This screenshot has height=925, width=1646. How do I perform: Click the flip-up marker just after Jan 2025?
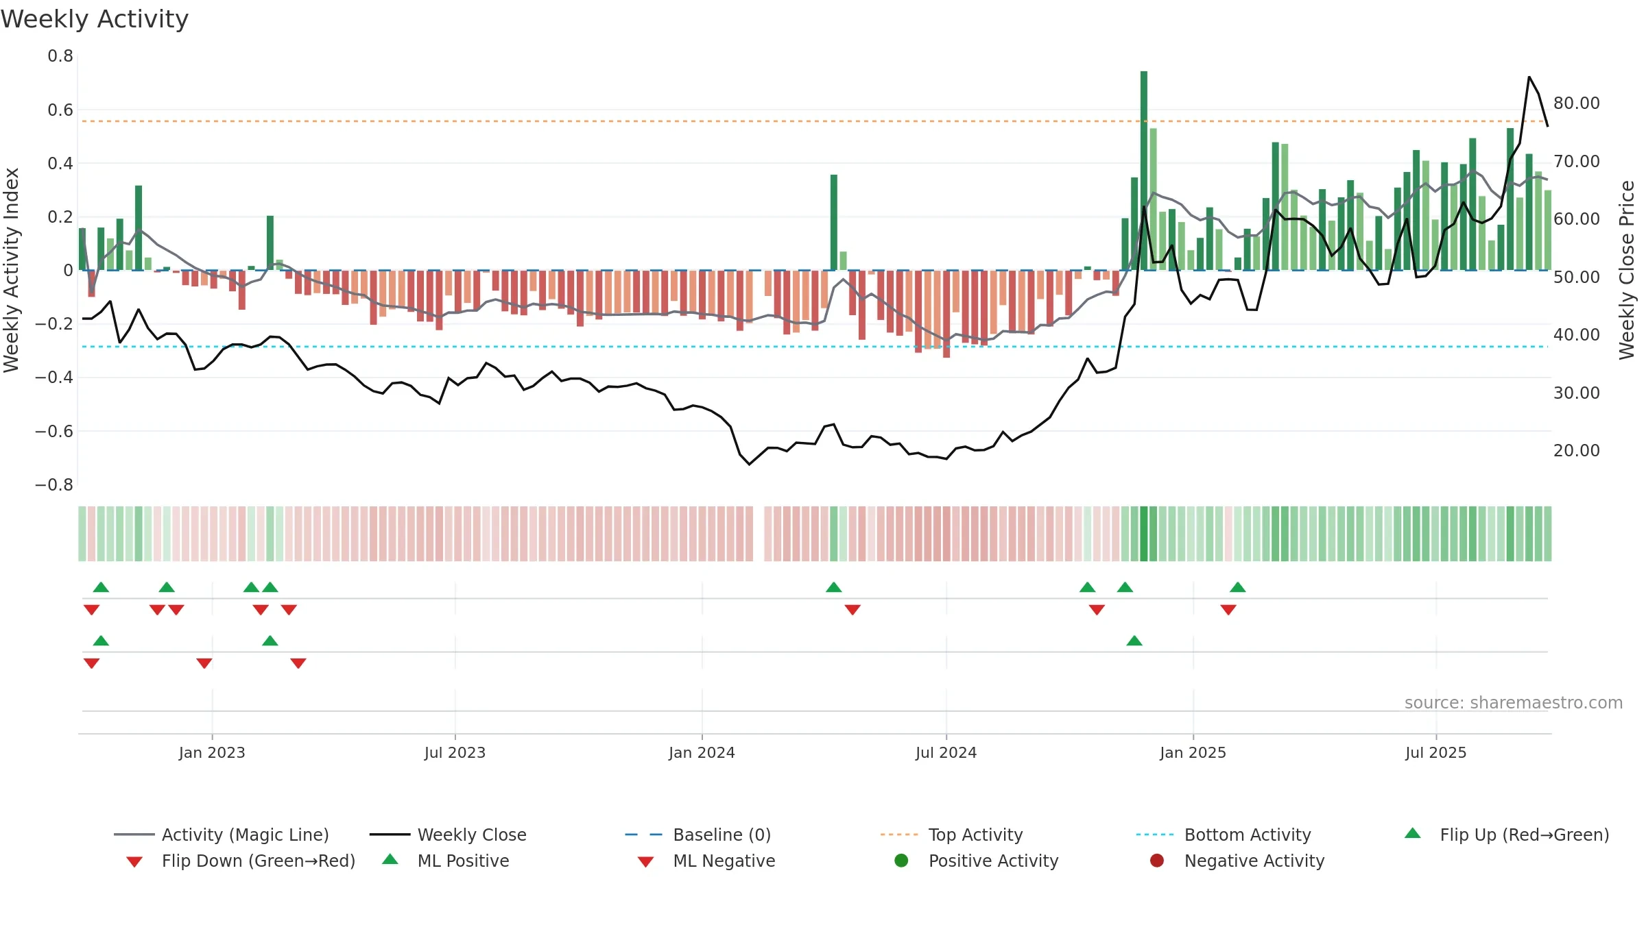point(1237,587)
